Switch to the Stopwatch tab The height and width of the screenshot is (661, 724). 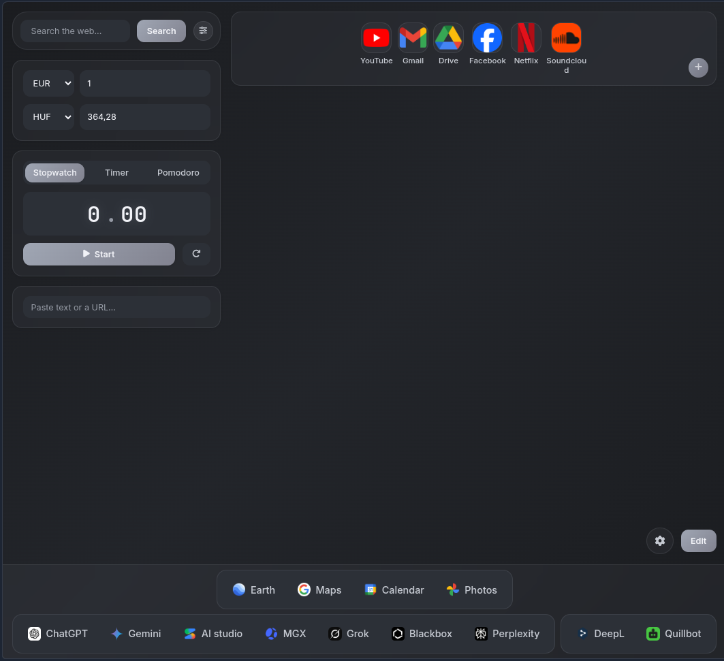(54, 173)
